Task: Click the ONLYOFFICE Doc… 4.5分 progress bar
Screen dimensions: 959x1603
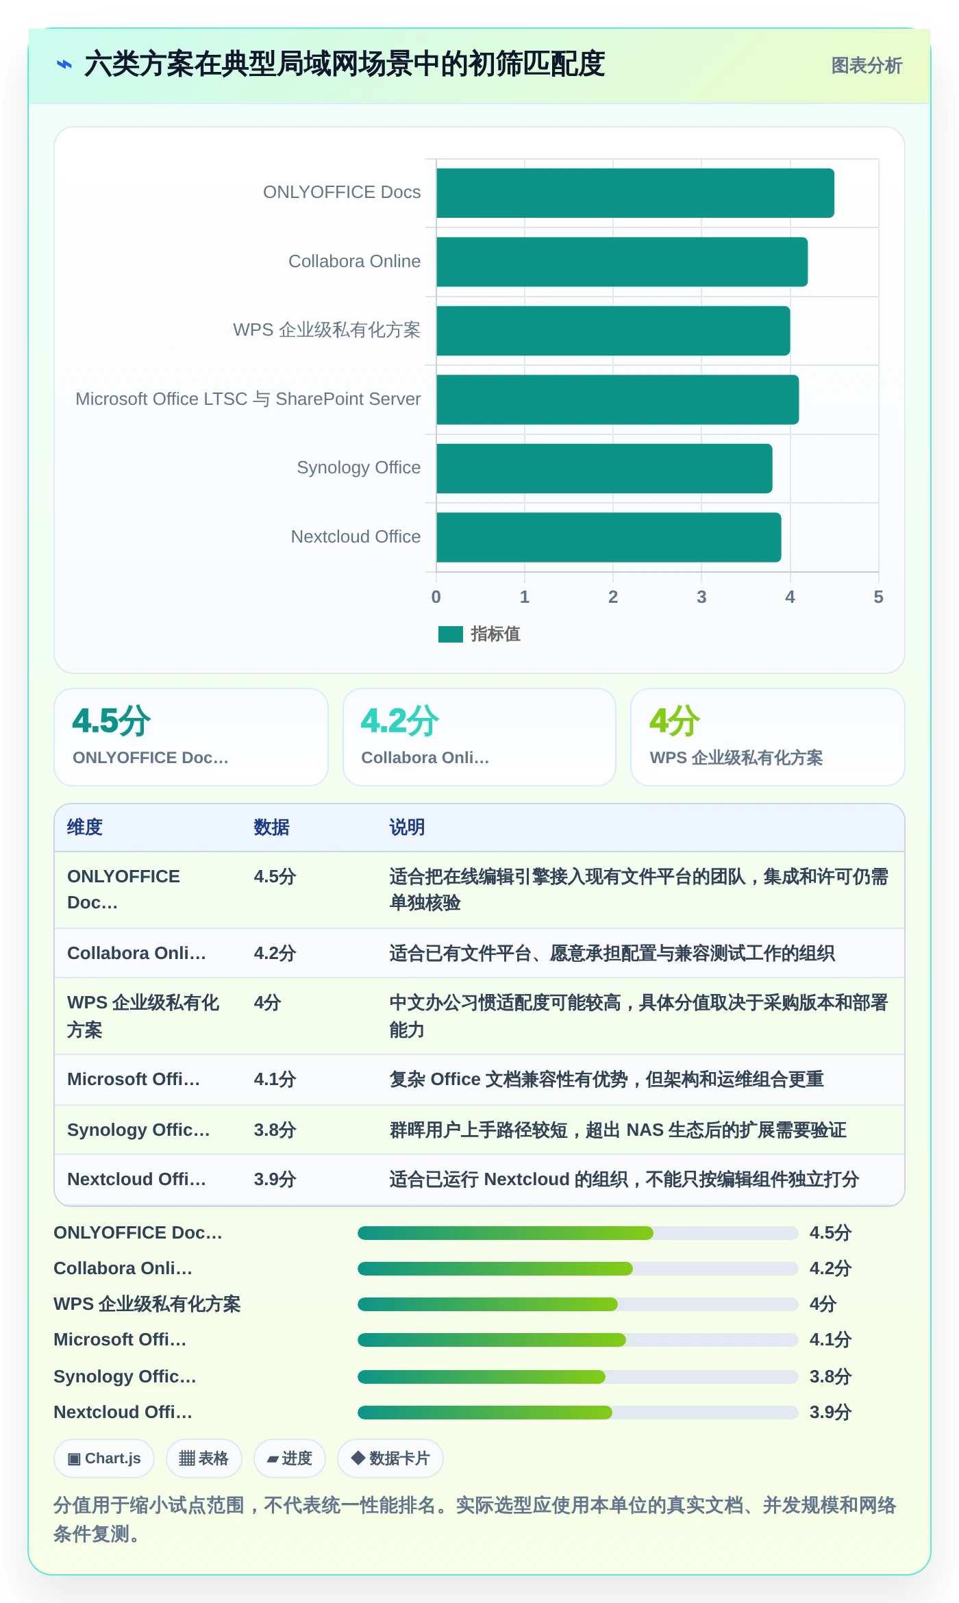Action: point(577,1233)
